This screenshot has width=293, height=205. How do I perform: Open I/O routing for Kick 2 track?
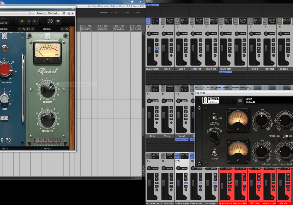tap(184, 21)
